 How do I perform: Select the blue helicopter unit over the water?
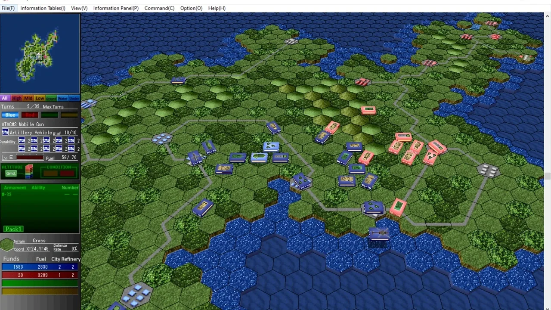click(x=379, y=234)
